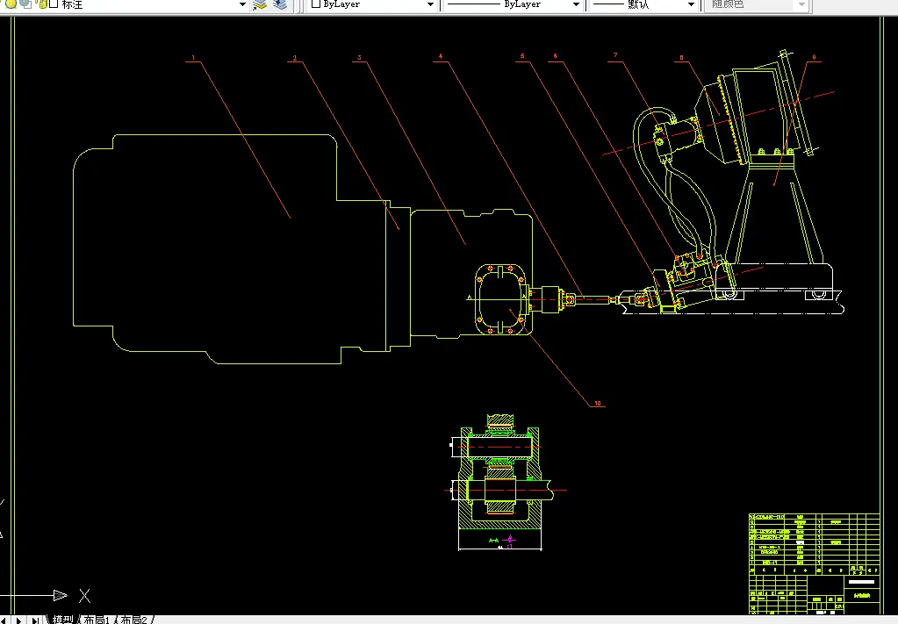Toggle the light bulb on/off for layer 标注
The height and width of the screenshot is (624, 898).
pos(11,4)
